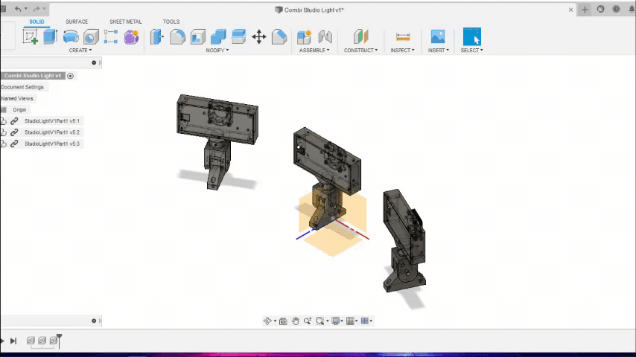The height and width of the screenshot is (357, 636).
Task: Open the CREATE dropdown menu
Action: (80, 51)
